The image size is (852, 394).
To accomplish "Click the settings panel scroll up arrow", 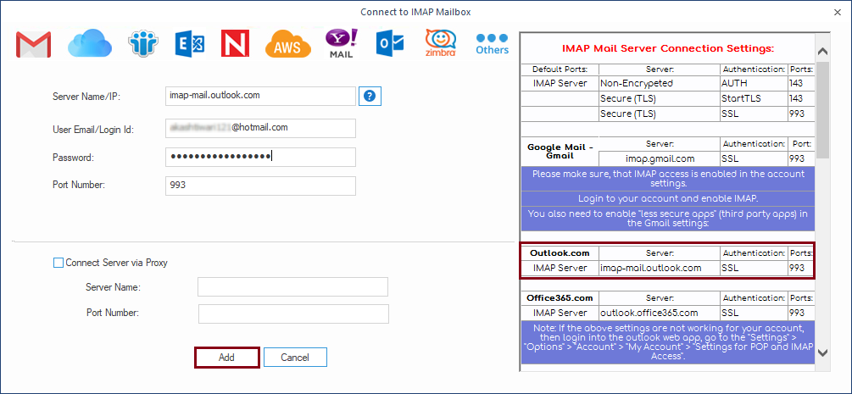I will point(822,53).
